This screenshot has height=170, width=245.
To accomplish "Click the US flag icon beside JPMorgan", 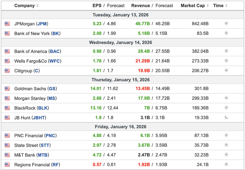I will tap(7, 24).
